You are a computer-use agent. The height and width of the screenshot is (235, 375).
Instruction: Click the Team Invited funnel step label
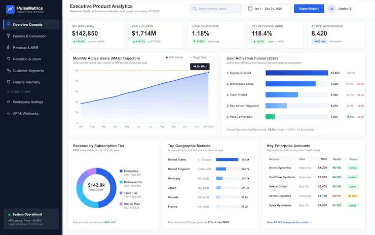click(237, 95)
